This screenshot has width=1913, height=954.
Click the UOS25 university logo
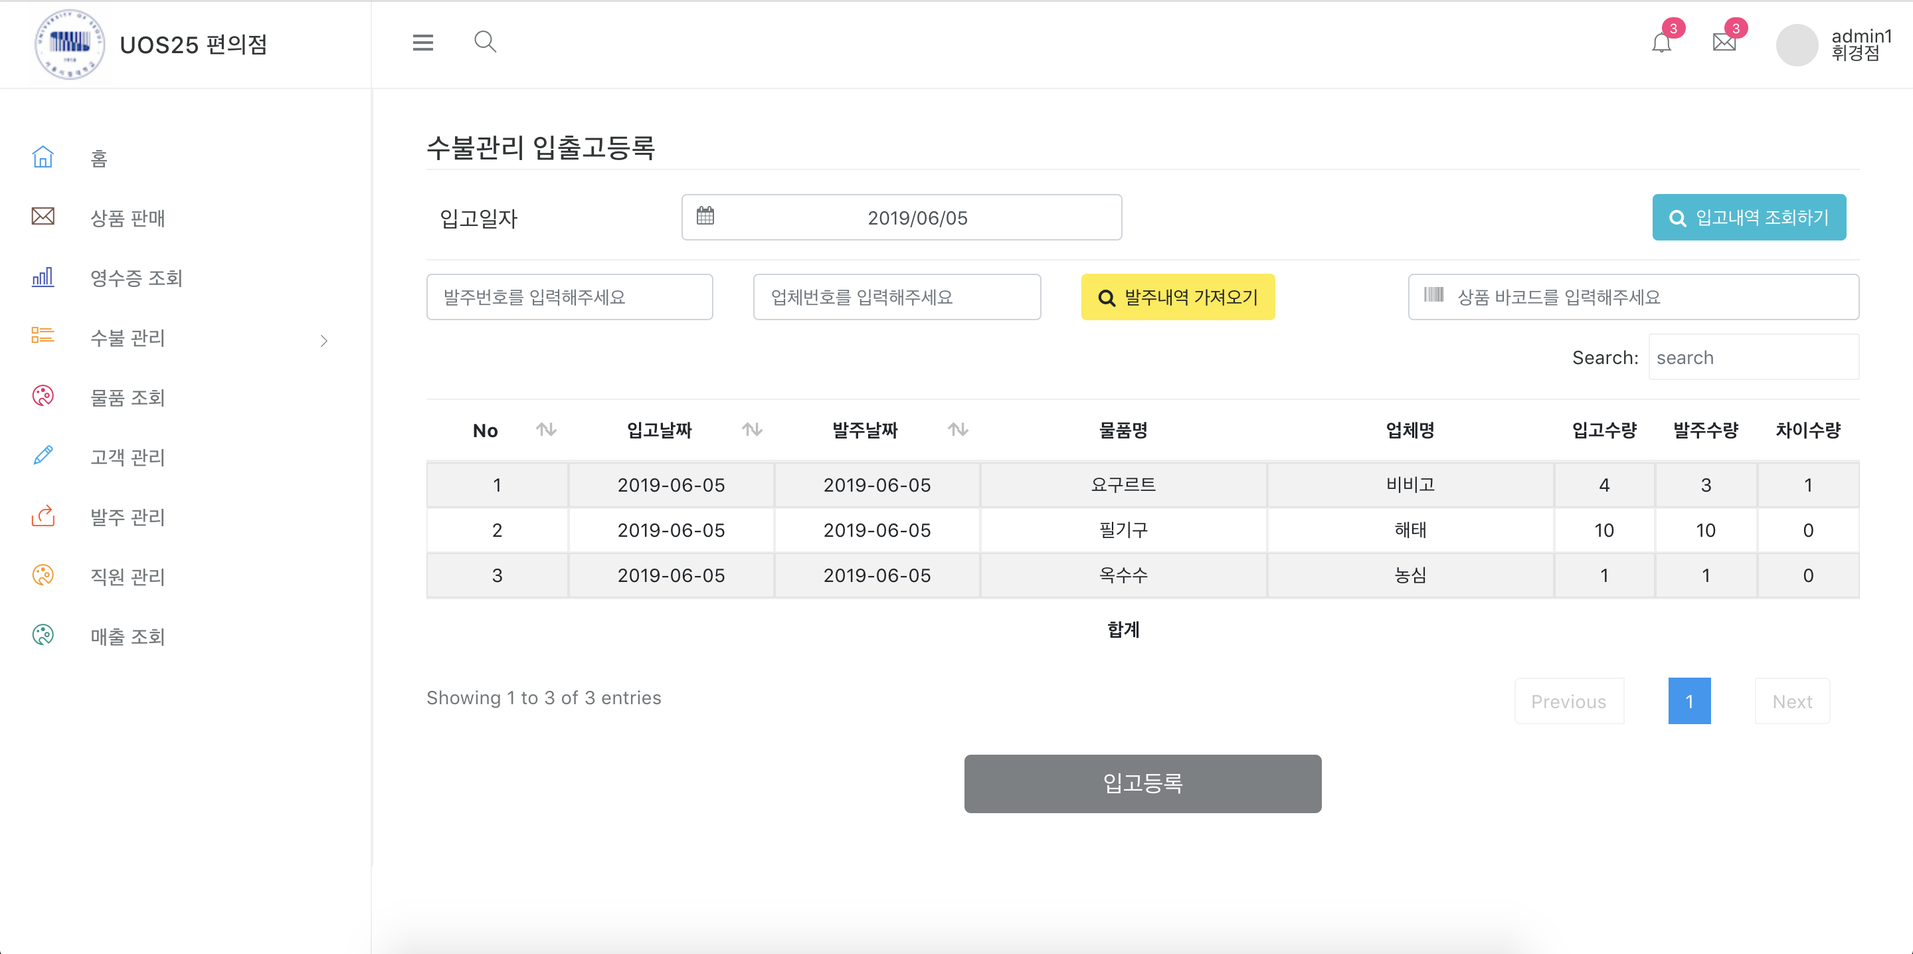point(70,44)
